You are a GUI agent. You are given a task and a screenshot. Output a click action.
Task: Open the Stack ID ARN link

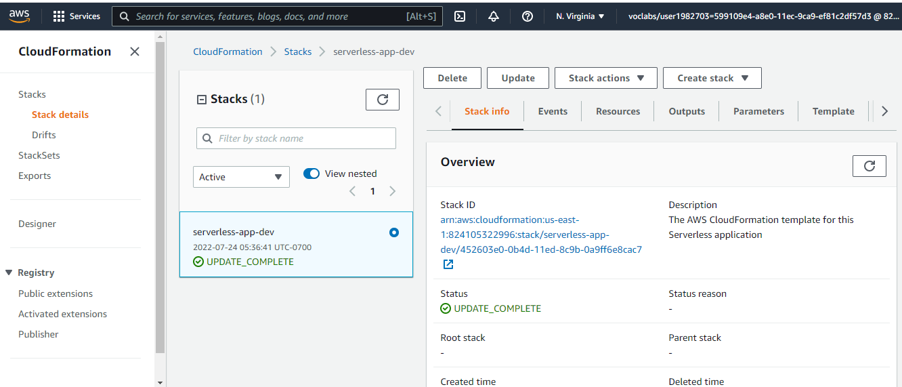point(541,235)
